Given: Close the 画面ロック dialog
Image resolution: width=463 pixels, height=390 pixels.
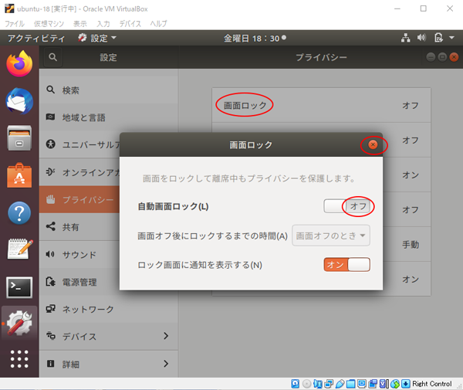Looking at the screenshot, I should (x=373, y=144).
